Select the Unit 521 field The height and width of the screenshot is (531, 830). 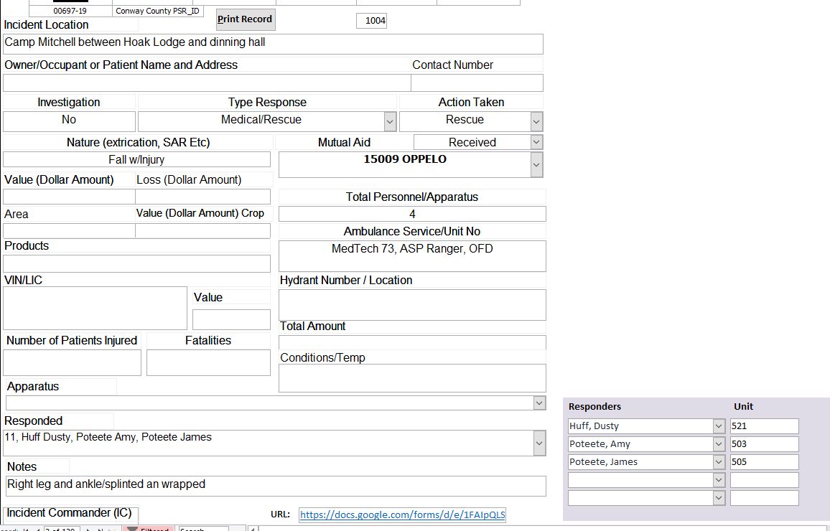click(764, 426)
